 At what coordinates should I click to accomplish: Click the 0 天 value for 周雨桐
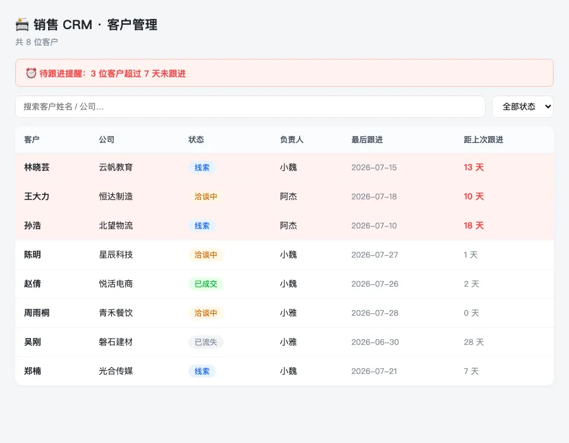pyautogui.click(x=472, y=313)
